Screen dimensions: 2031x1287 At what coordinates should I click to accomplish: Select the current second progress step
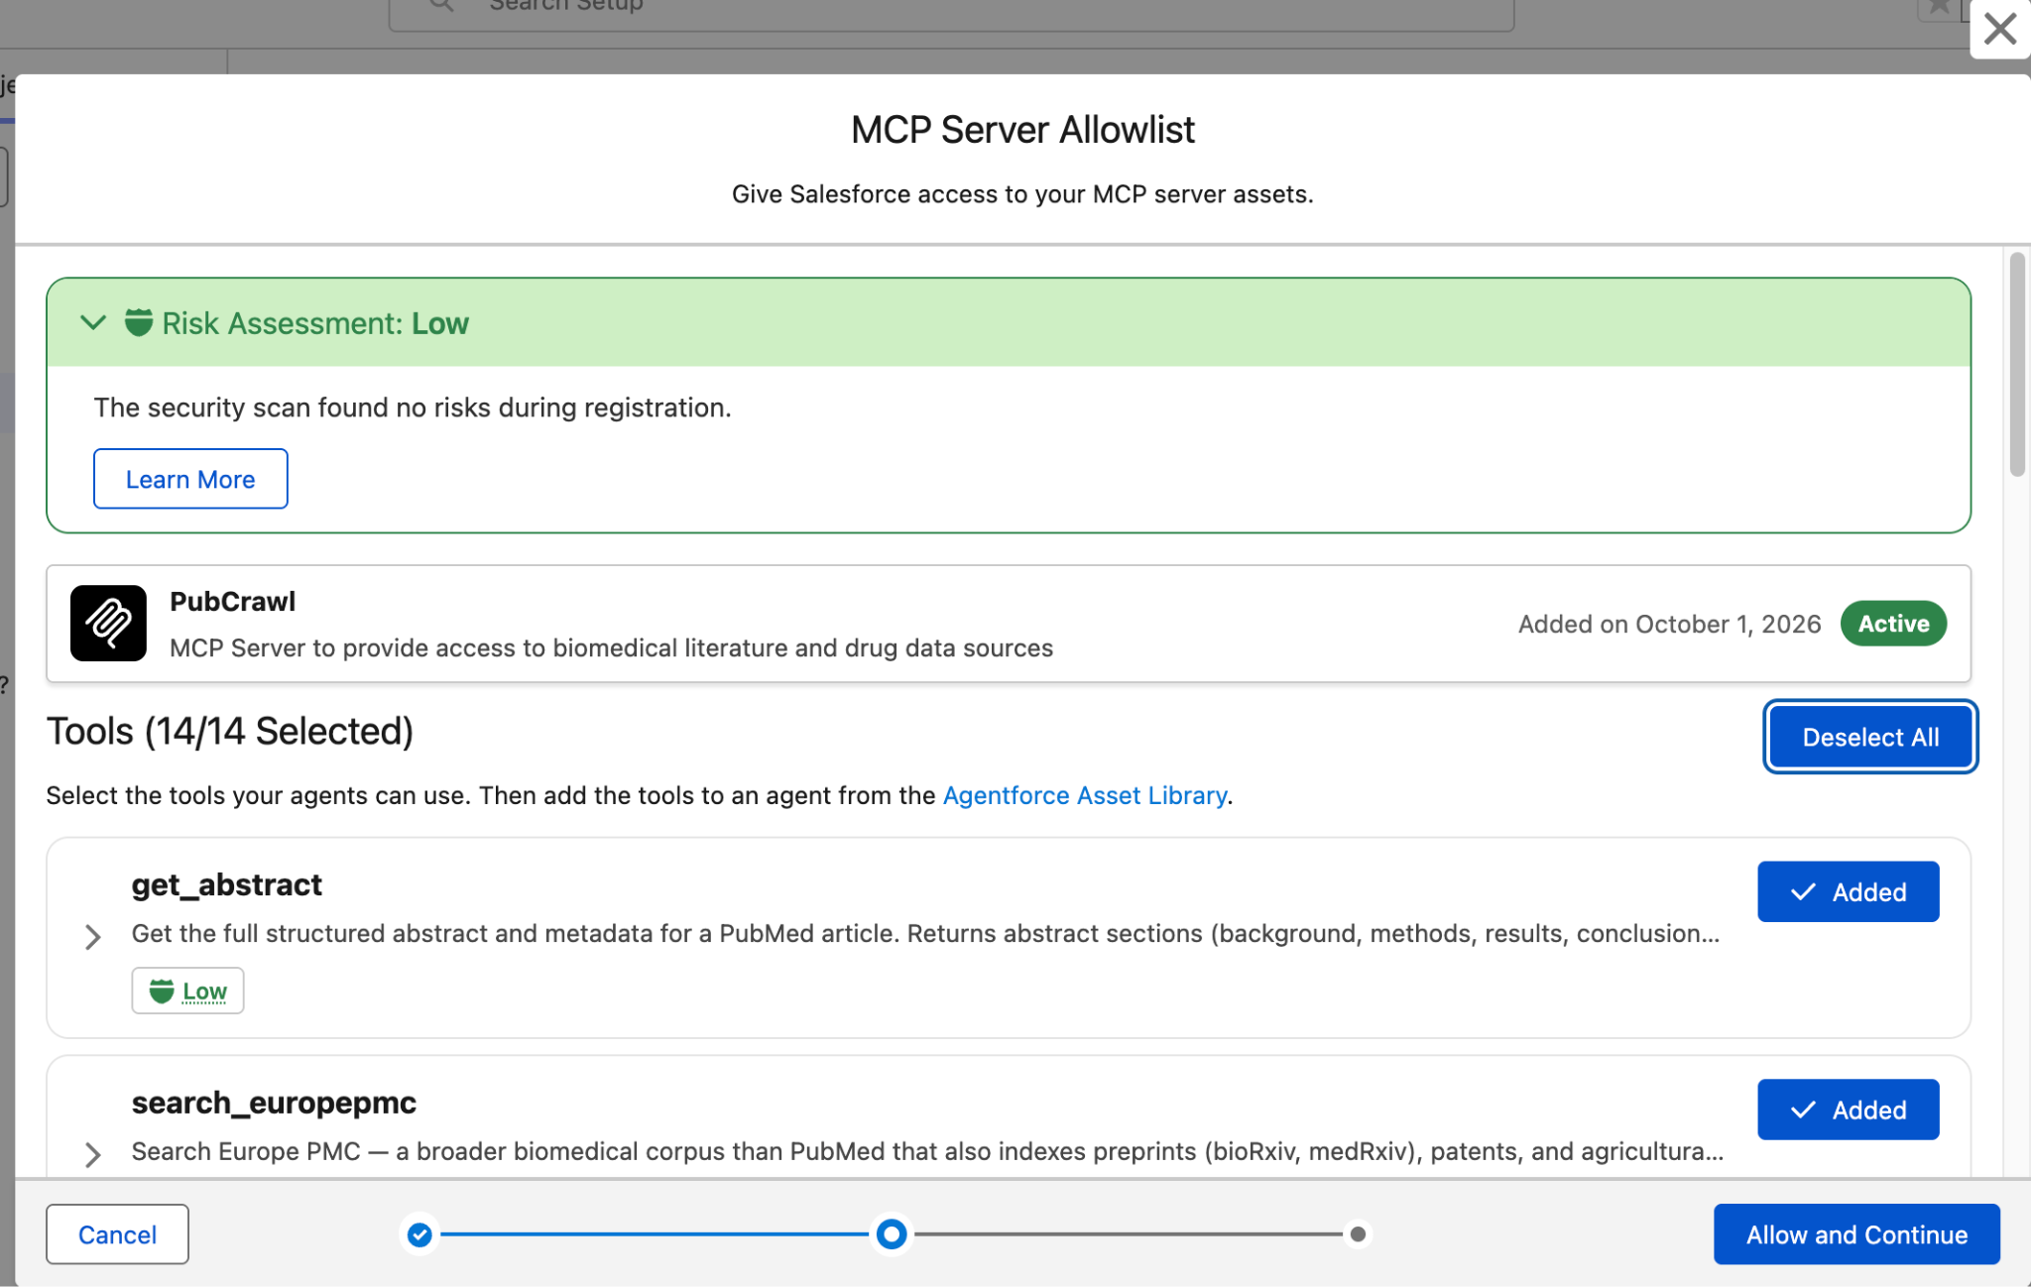(x=892, y=1234)
